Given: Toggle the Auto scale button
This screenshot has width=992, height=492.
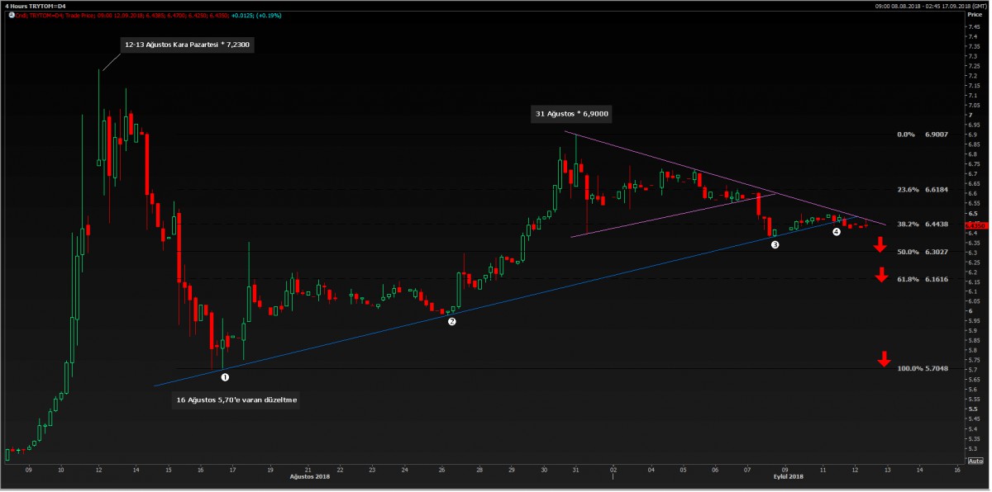Looking at the screenshot, I should point(975,461).
